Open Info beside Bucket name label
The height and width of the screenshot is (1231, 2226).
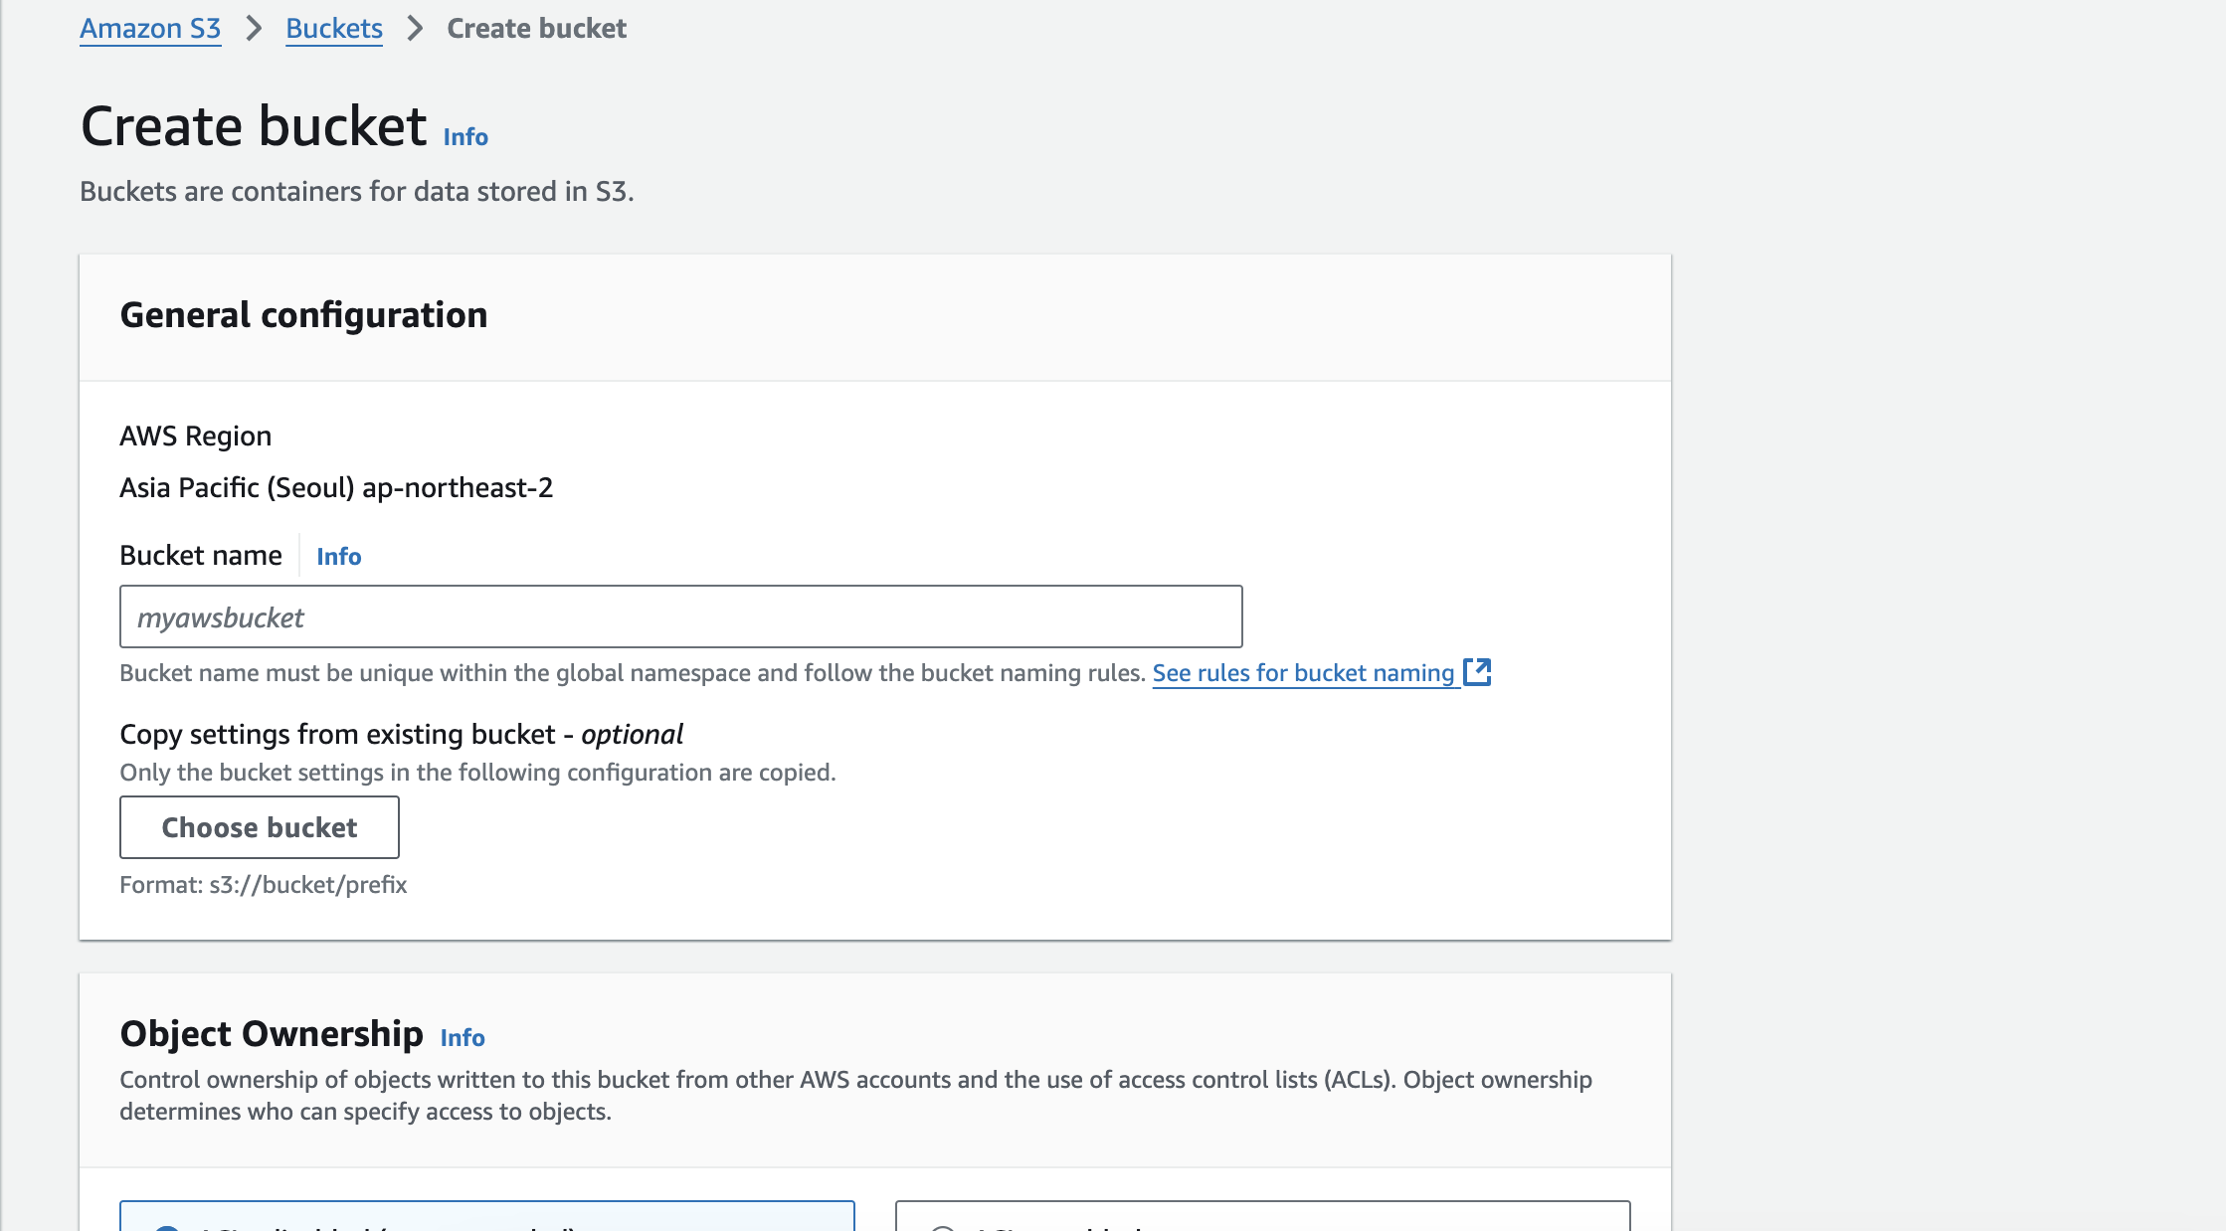[338, 557]
